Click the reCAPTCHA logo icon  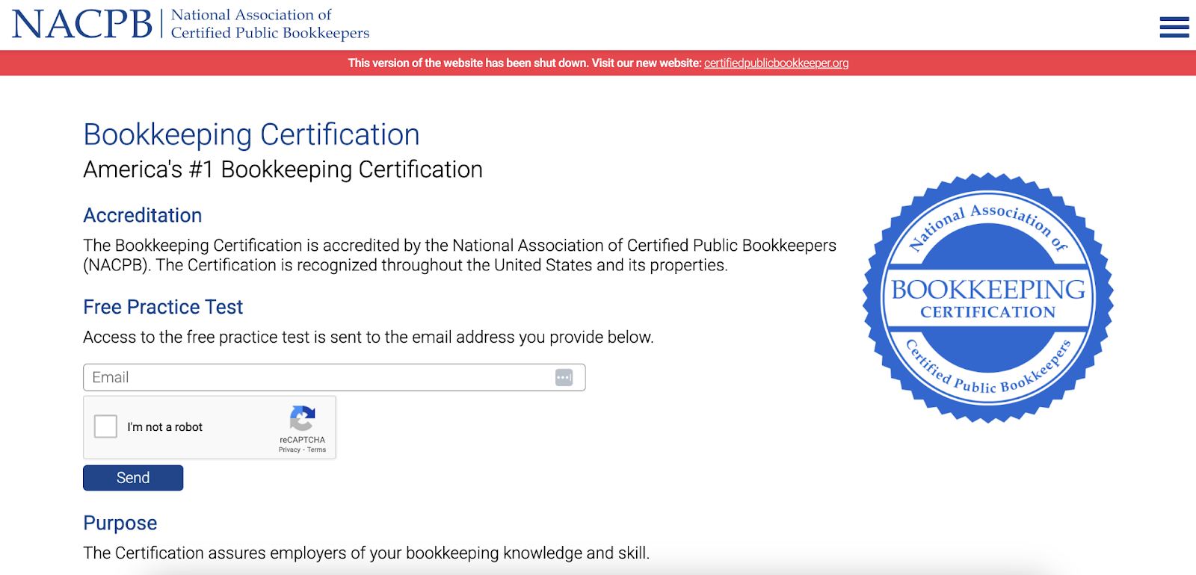point(302,419)
